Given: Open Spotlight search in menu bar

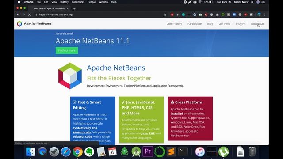Looking at the screenshot, I should click(252, 2).
